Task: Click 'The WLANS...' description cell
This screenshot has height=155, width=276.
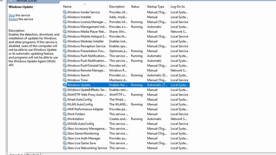Action: tap(119, 104)
